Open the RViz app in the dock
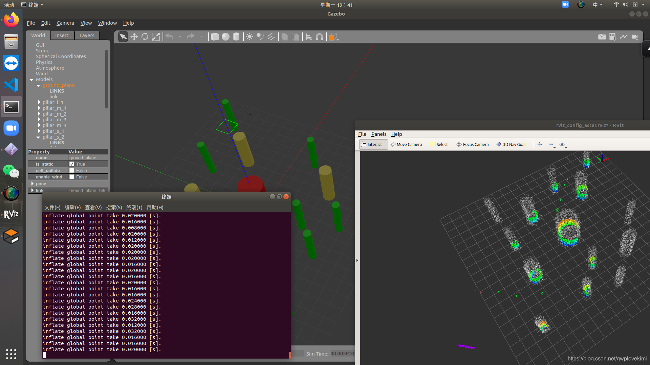This screenshot has height=365, width=650. 11,214
